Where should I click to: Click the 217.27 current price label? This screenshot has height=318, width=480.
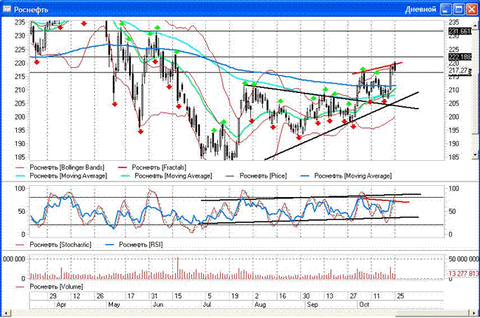[459, 71]
